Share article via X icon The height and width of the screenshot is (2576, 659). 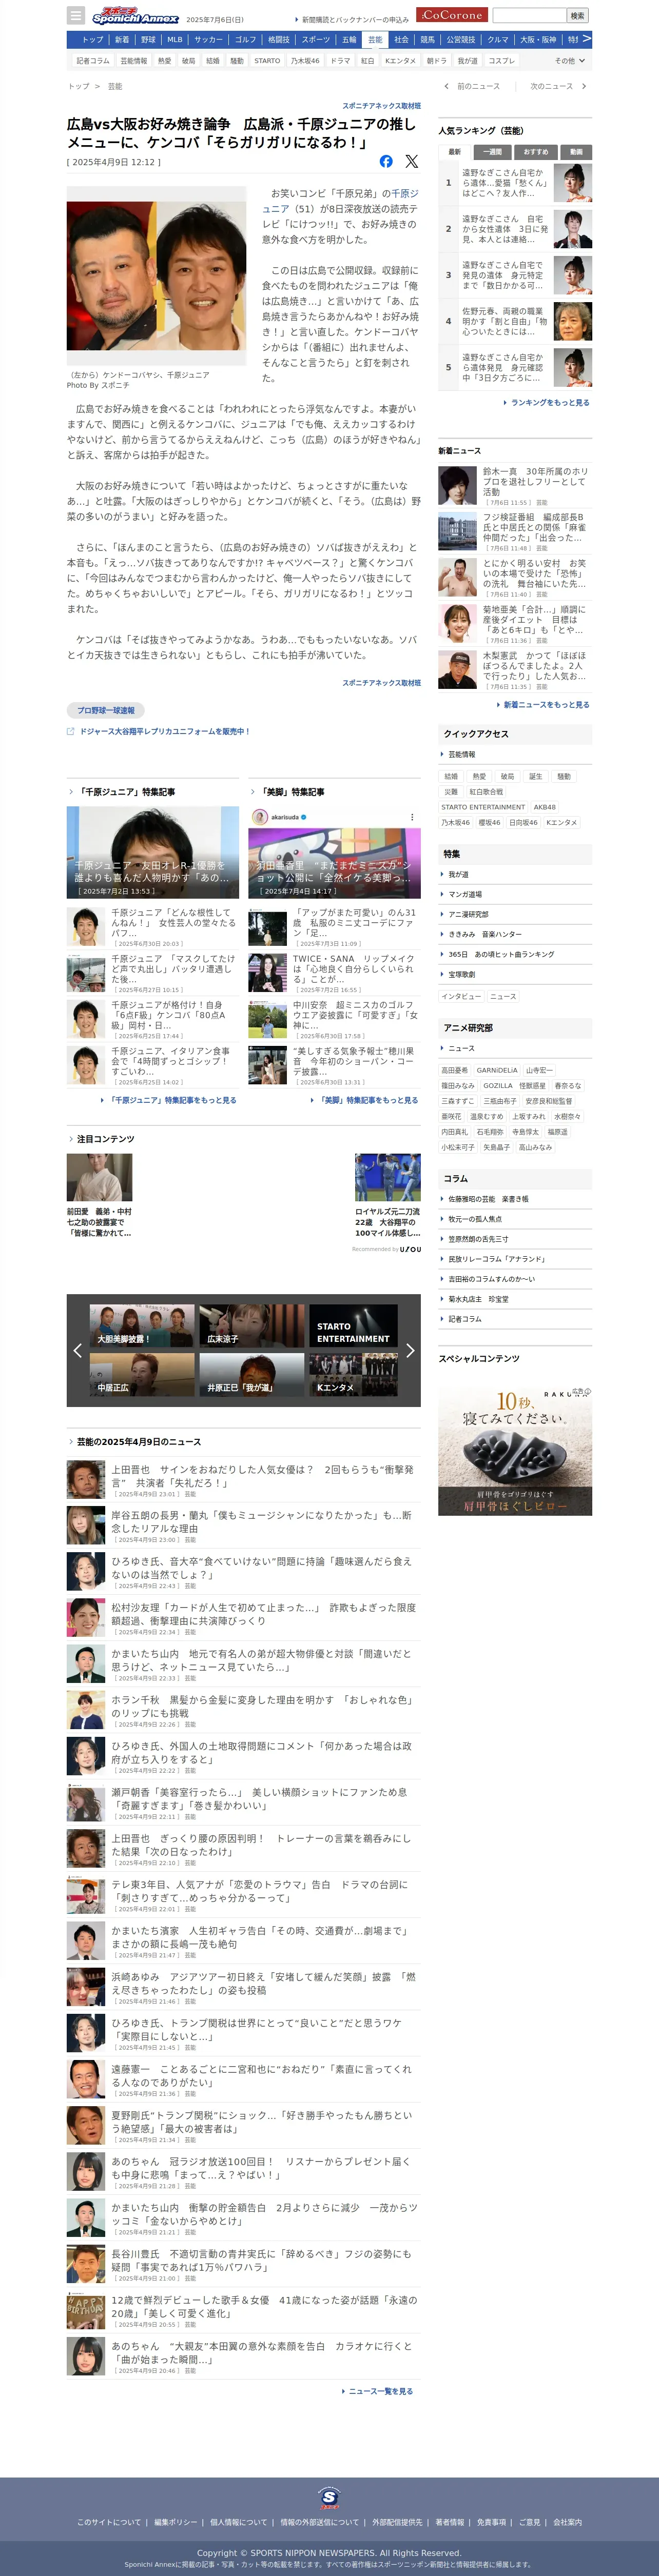pyautogui.click(x=411, y=161)
